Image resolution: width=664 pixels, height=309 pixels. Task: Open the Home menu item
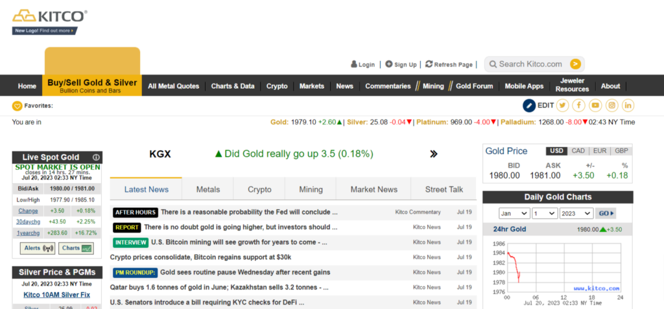(x=27, y=86)
